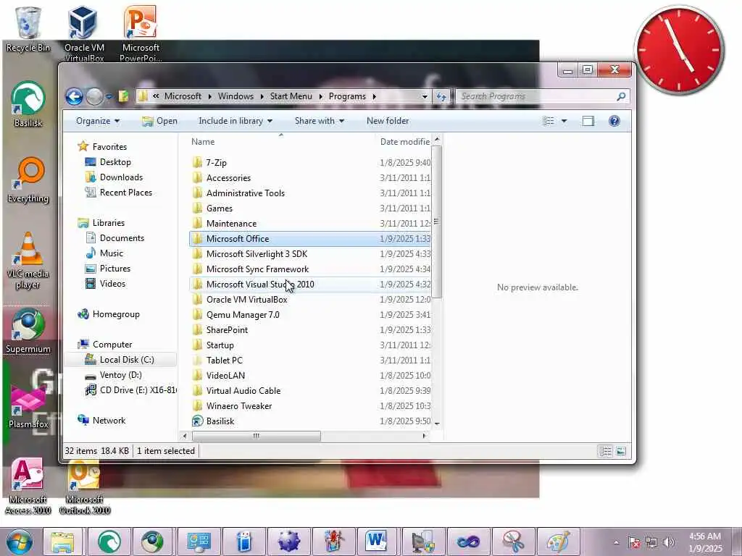Click the Explorer Forward arrow button
This screenshot has height=556, width=742.
point(95,96)
